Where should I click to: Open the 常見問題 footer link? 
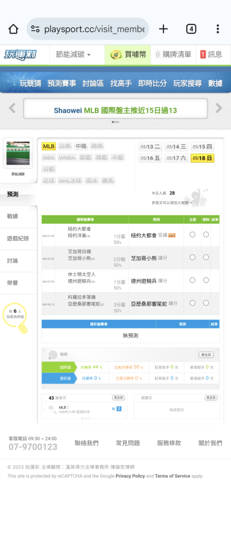coord(128,443)
